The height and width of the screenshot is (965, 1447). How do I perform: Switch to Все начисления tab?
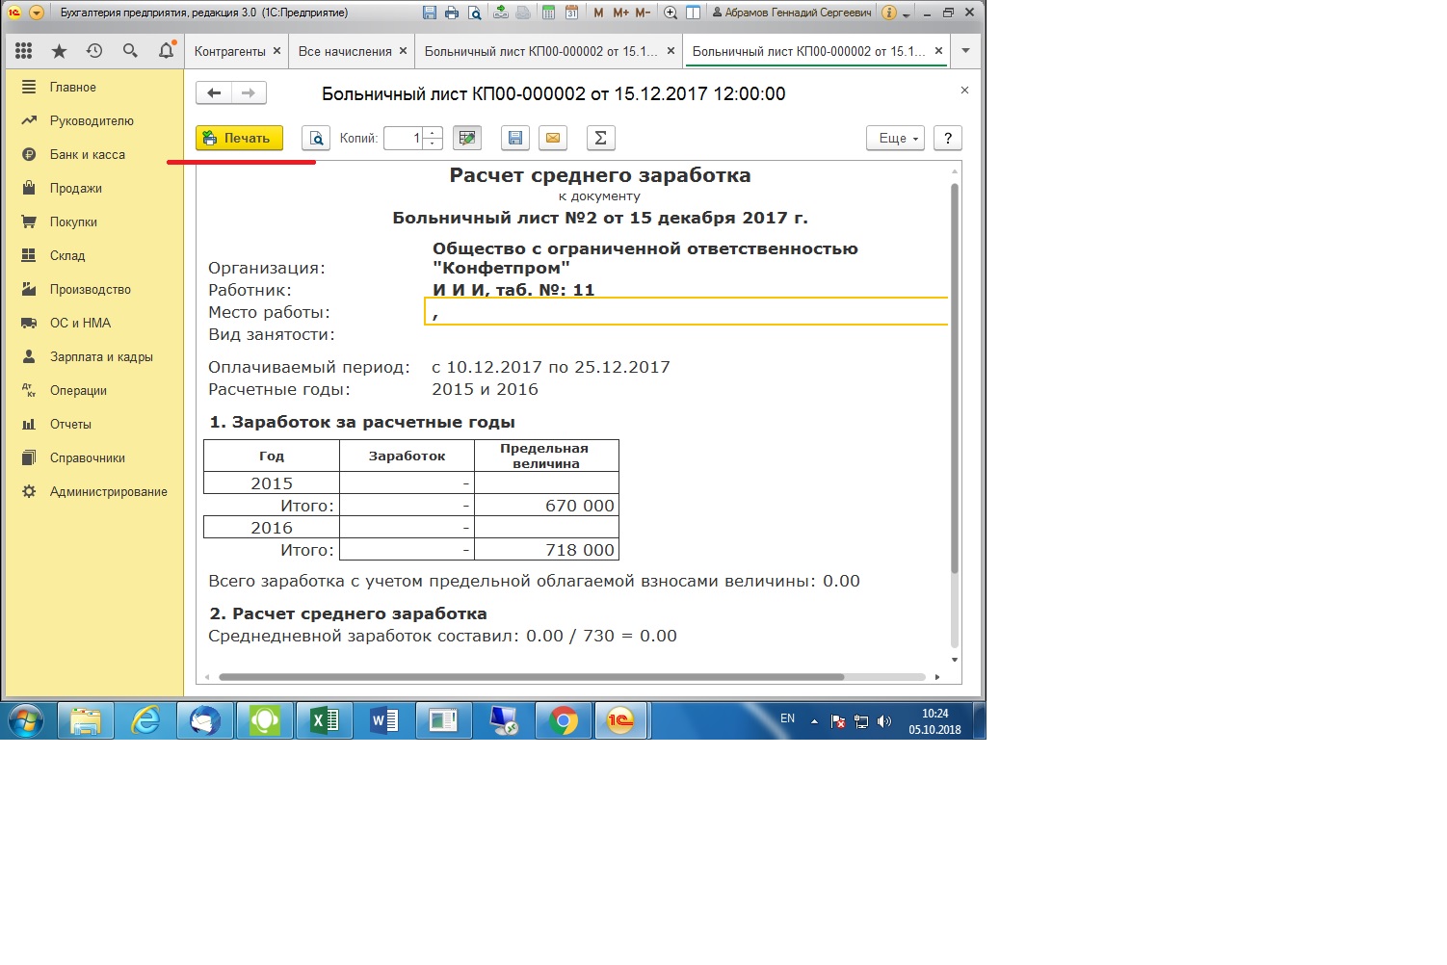click(x=345, y=51)
